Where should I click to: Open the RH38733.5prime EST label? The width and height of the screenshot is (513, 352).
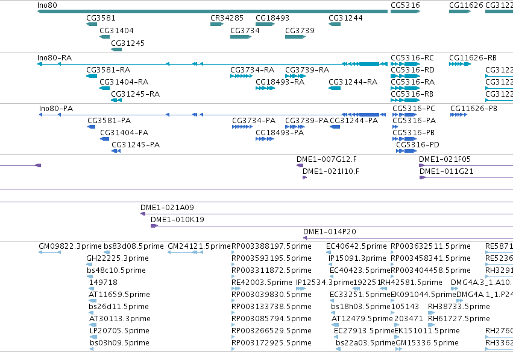click(459, 307)
